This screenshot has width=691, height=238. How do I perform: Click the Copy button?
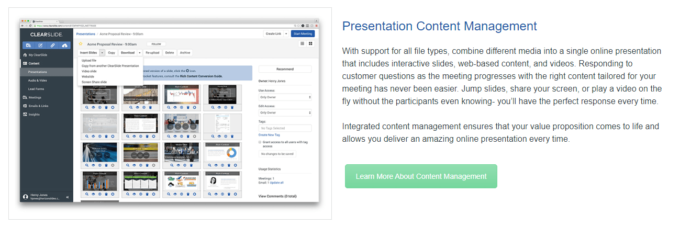tap(112, 53)
